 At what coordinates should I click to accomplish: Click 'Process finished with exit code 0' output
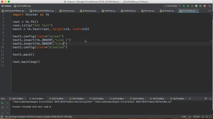coord(32,107)
